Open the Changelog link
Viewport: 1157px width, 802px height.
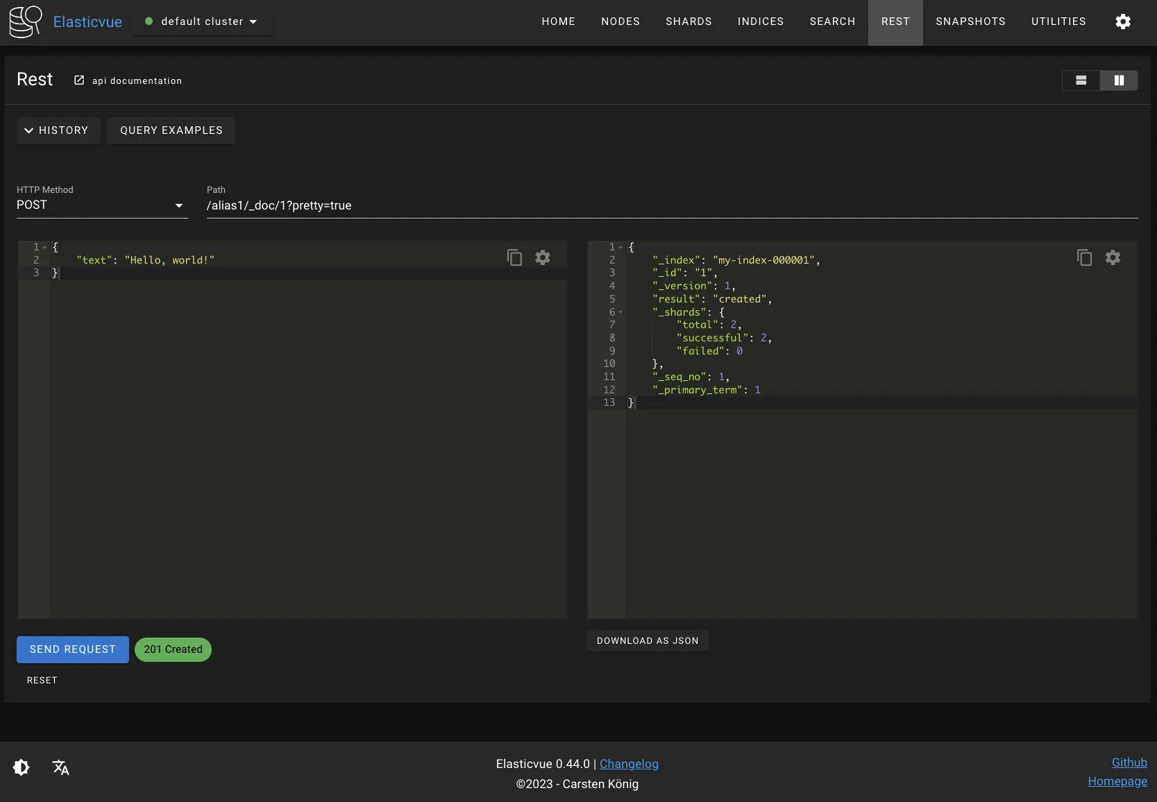point(629,764)
